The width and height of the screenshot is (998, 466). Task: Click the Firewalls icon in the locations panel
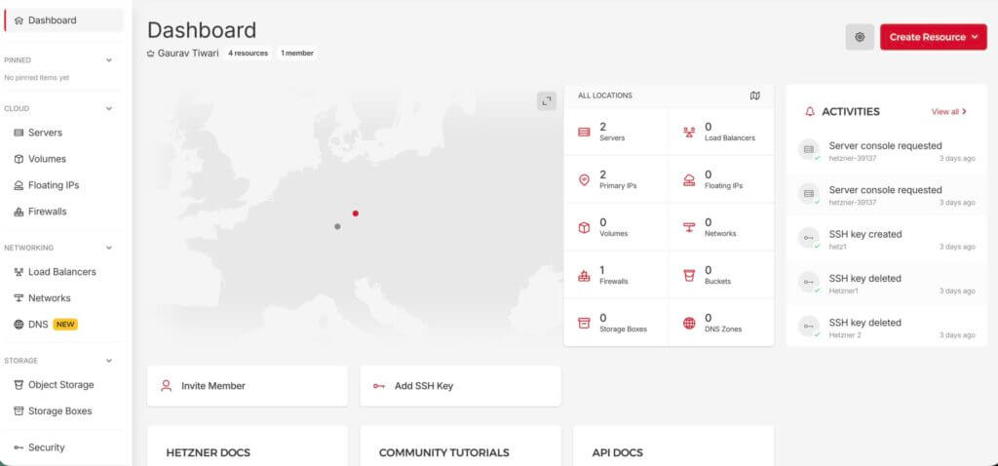point(584,275)
